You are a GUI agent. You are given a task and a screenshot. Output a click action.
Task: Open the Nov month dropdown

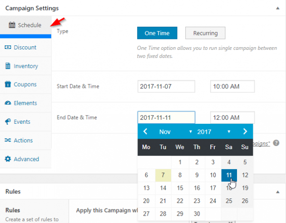click(x=175, y=131)
